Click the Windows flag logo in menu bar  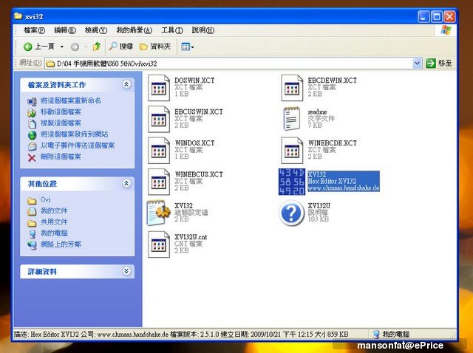click(x=446, y=30)
